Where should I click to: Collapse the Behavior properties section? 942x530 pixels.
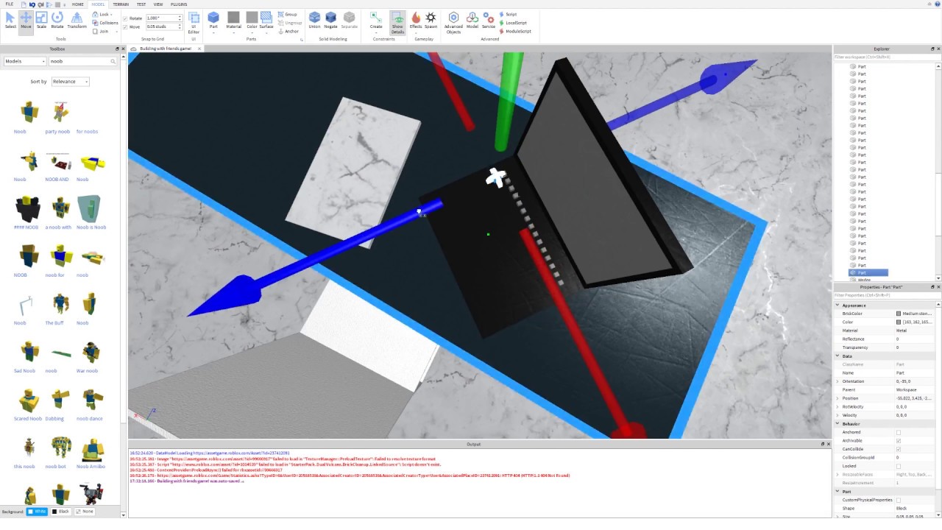click(837, 424)
